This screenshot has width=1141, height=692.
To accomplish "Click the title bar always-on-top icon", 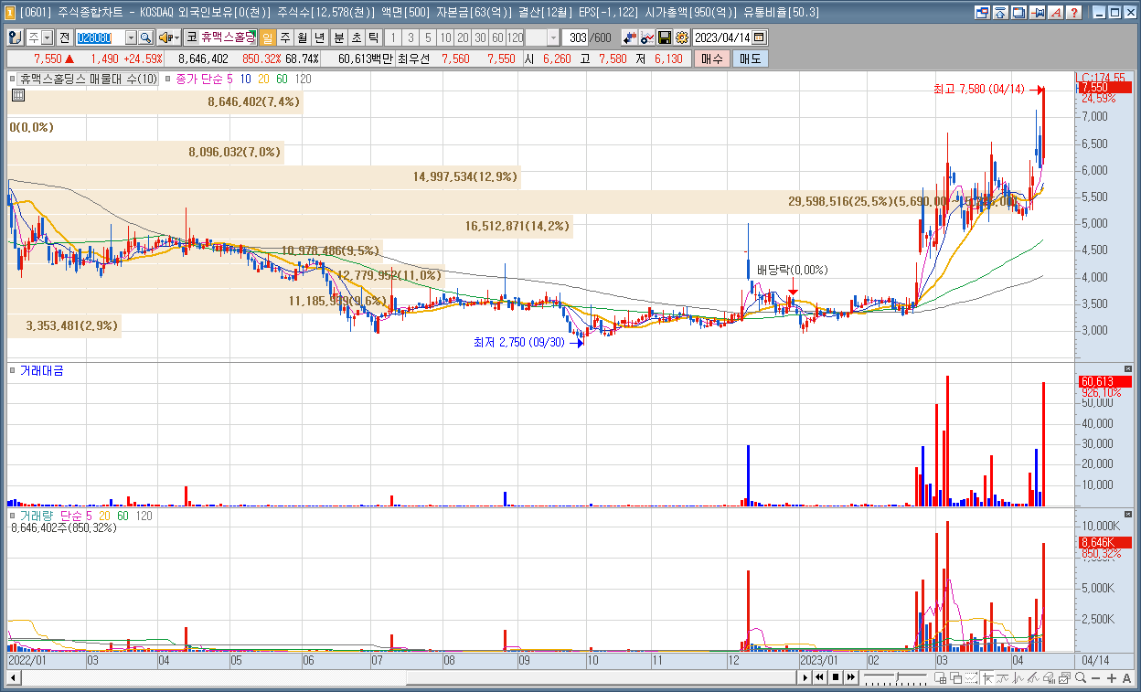I will (1000, 13).
